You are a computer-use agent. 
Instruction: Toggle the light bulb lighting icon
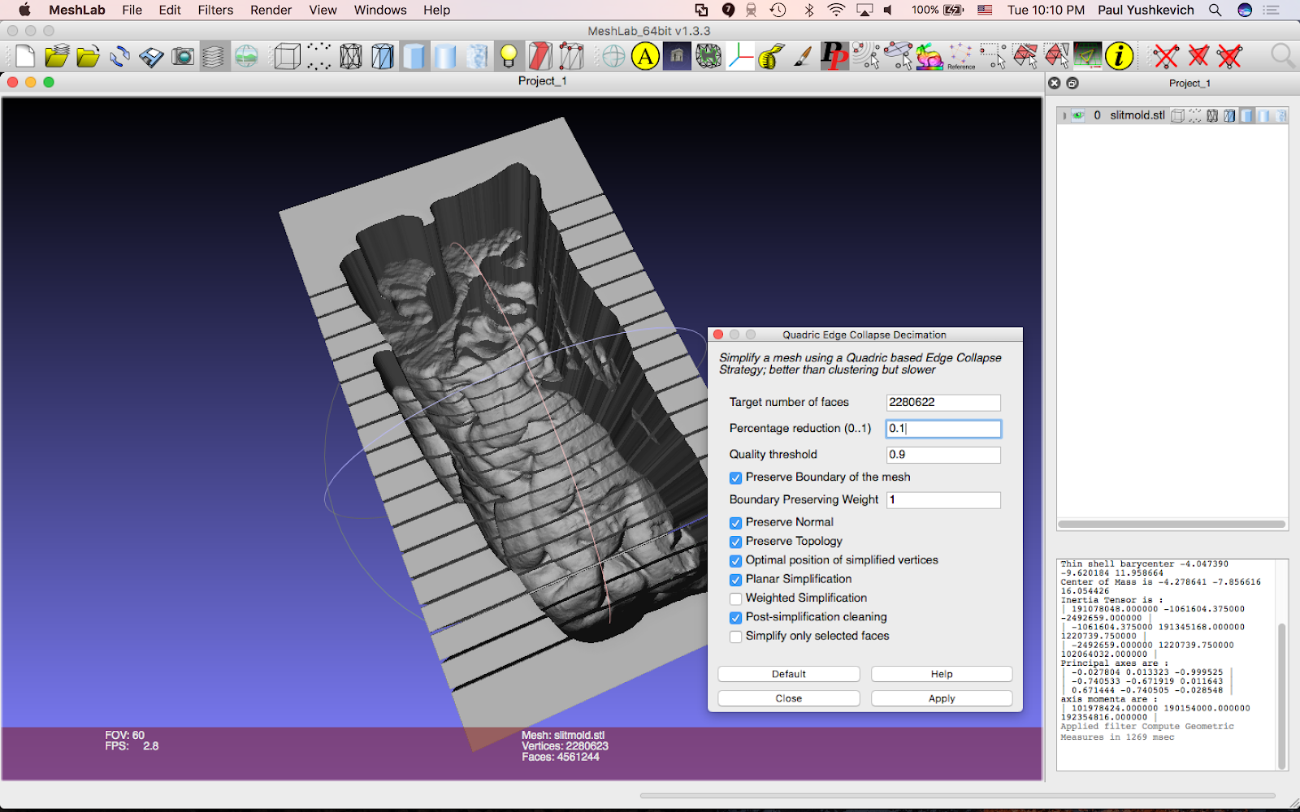(509, 56)
